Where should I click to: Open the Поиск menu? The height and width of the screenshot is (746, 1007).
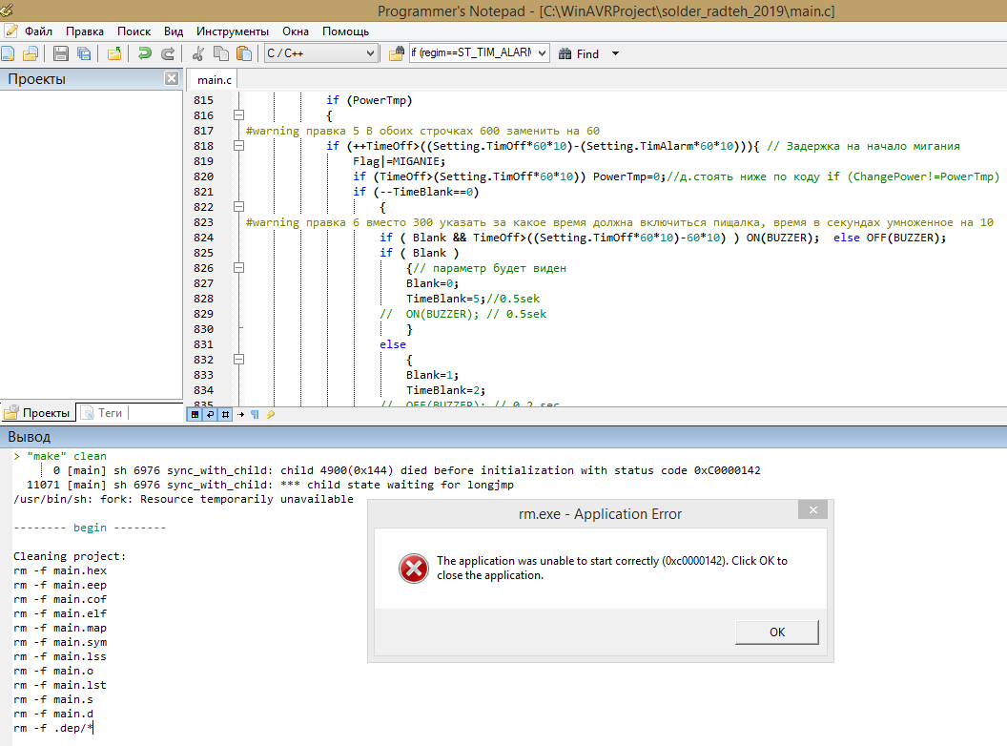pos(134,31)
